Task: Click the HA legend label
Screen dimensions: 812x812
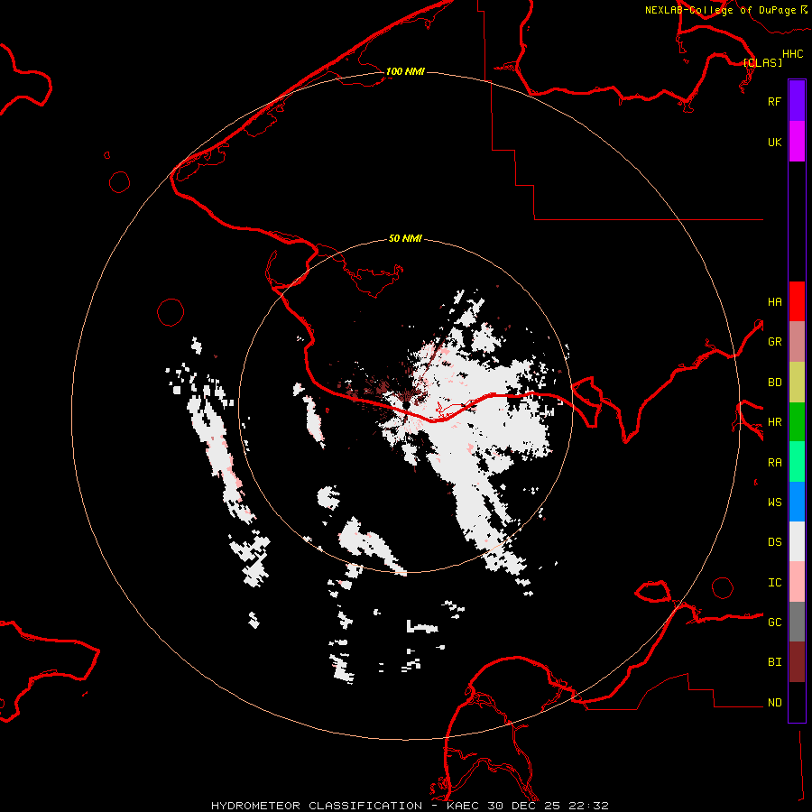Action: coord(774,301)
